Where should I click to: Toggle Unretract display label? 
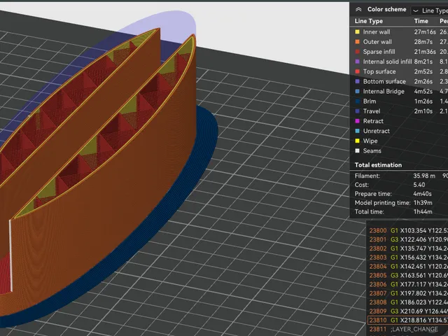[x=377, y=131]
